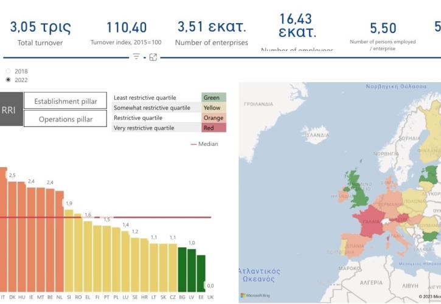Select the HR bar in the chart

click(144, 265)
